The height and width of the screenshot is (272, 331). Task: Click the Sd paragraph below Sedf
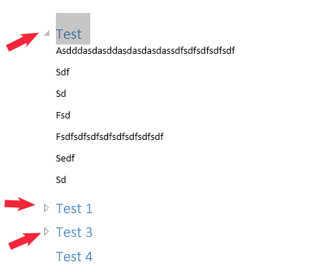click(61, 179)
